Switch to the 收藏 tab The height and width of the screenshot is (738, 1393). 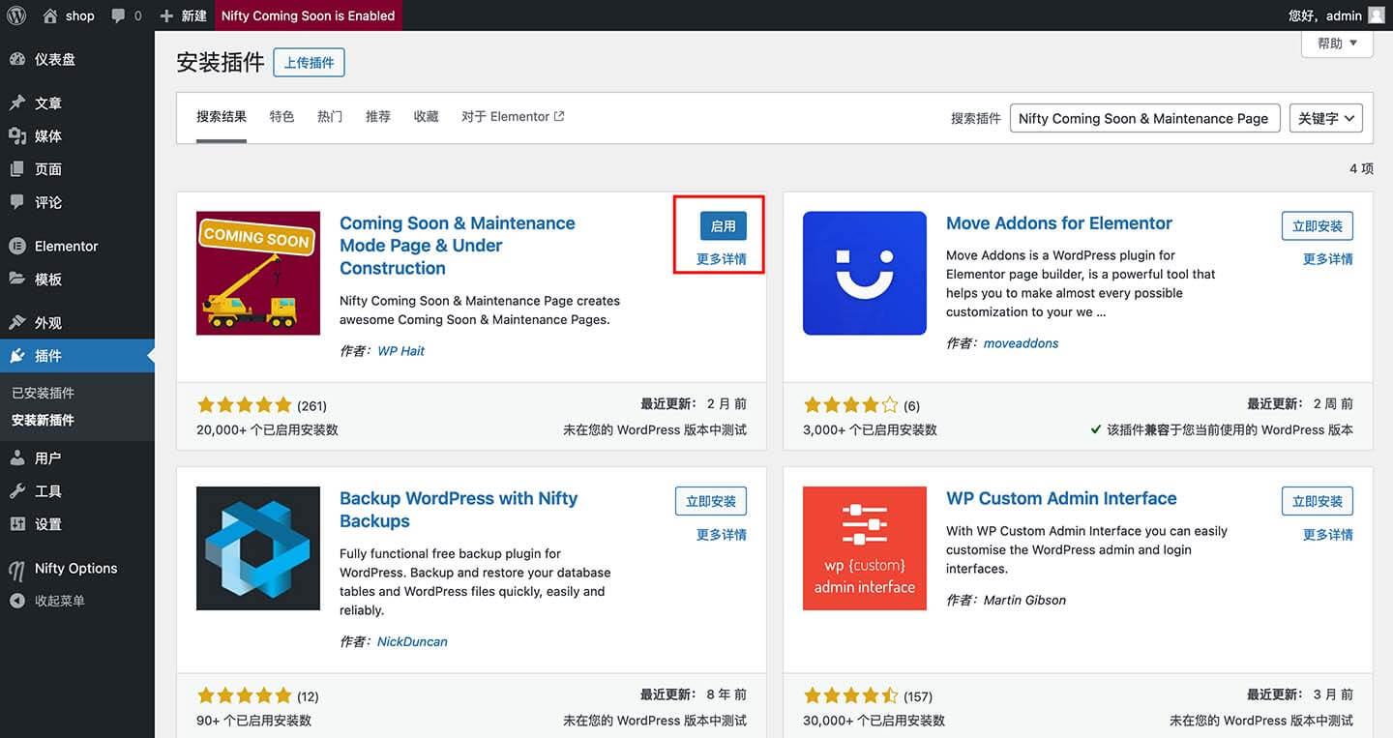tap(426, 116)
